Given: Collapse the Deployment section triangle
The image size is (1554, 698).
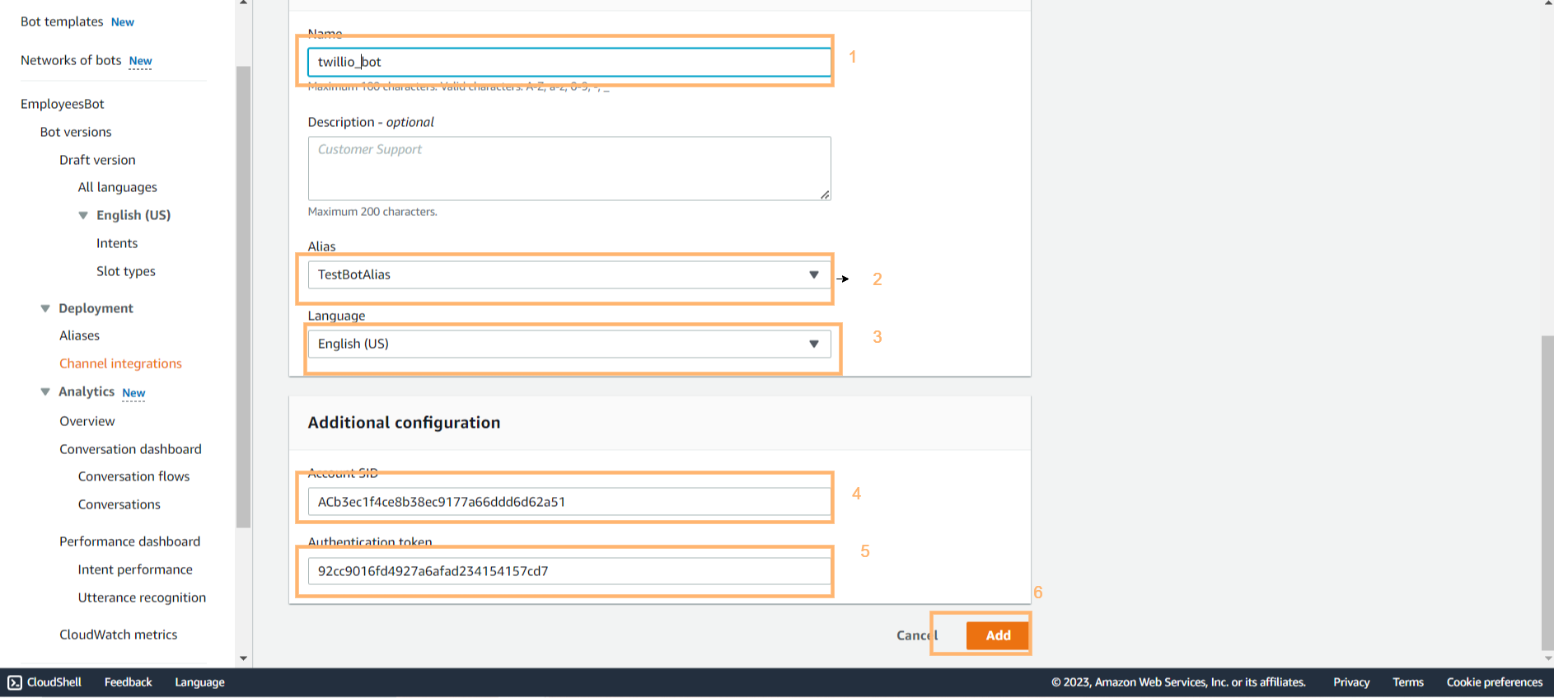Looking at the screenshot, I should pos(45,308).
